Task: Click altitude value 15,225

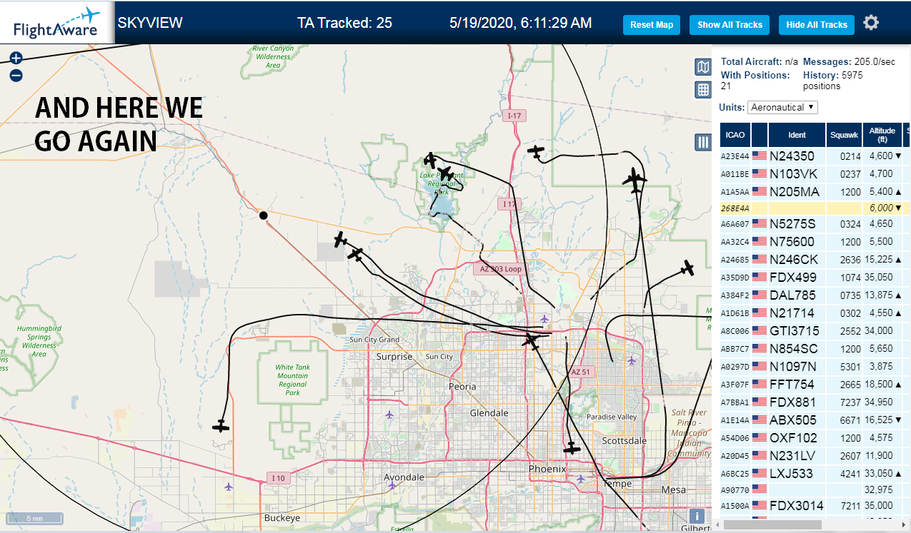Action: [x=878, y=259]
